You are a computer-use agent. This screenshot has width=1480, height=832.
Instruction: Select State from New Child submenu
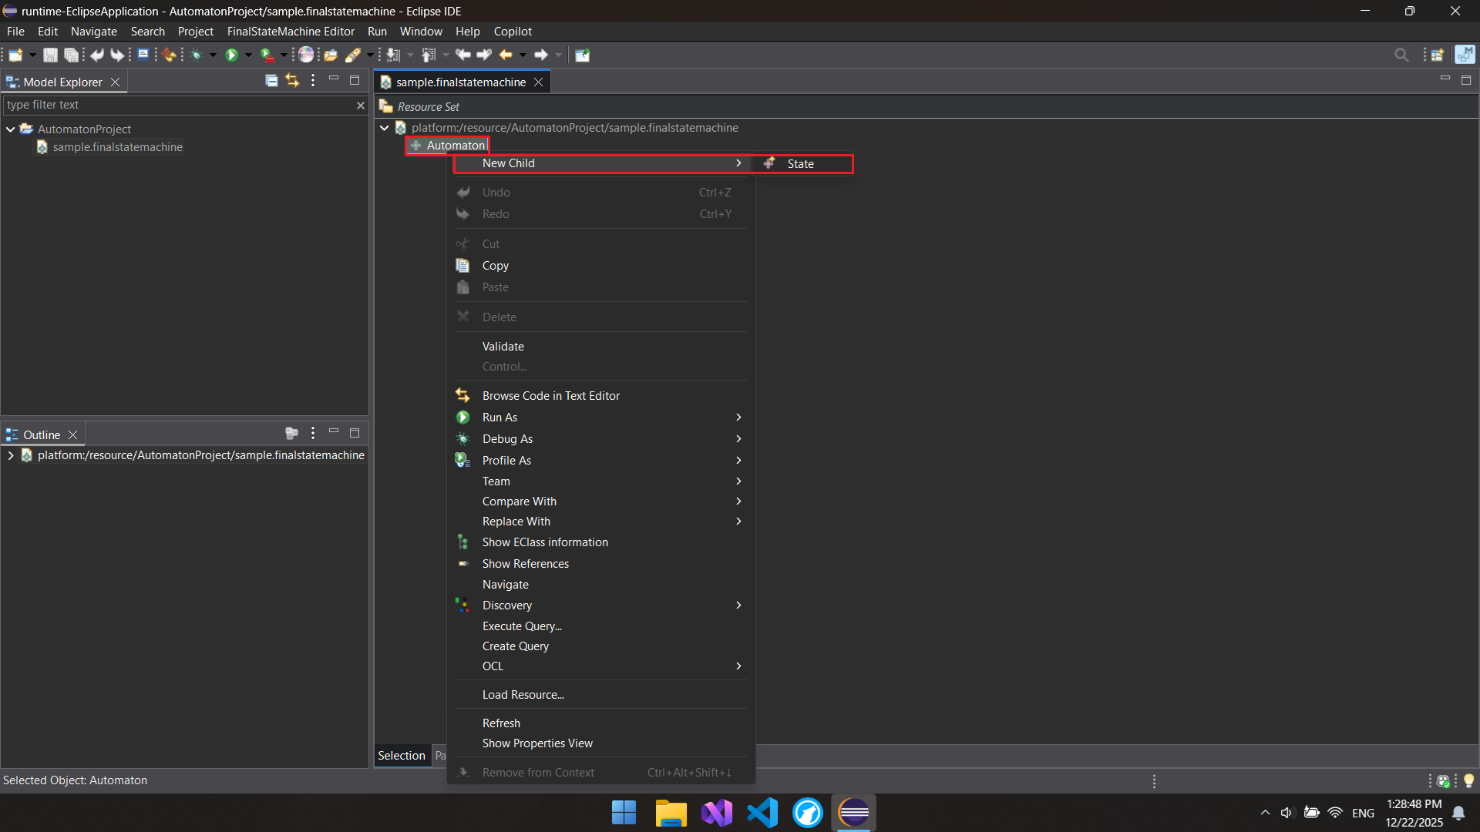[800, 164]
